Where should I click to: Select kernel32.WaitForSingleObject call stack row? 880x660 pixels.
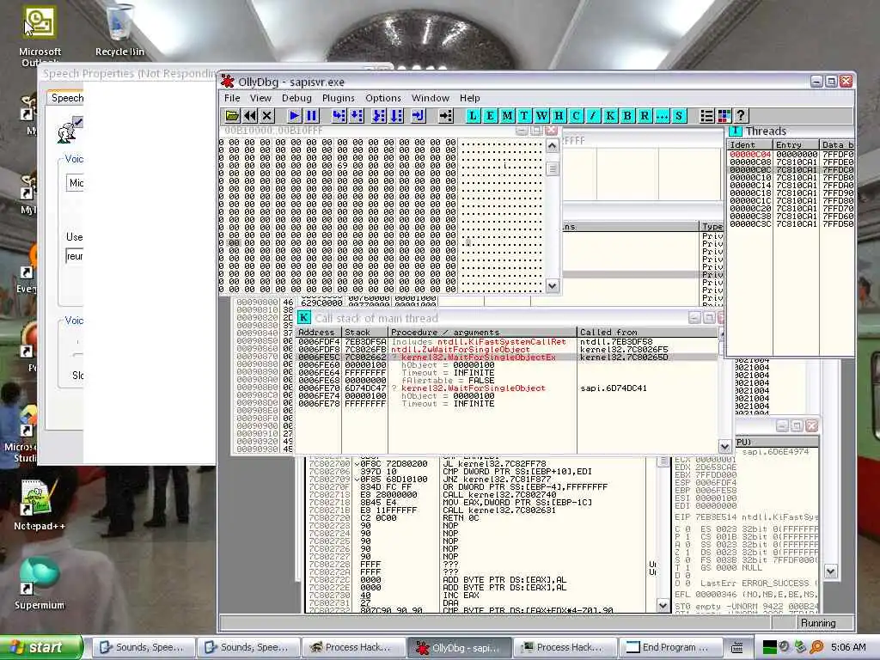(x=507, y=388)
